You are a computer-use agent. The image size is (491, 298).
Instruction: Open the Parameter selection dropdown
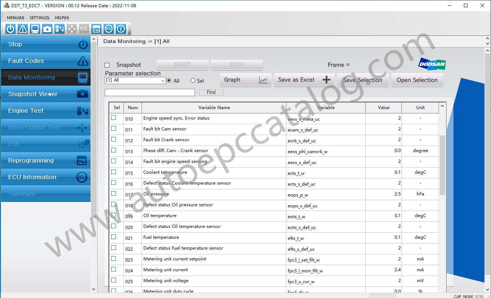(162, 81)
